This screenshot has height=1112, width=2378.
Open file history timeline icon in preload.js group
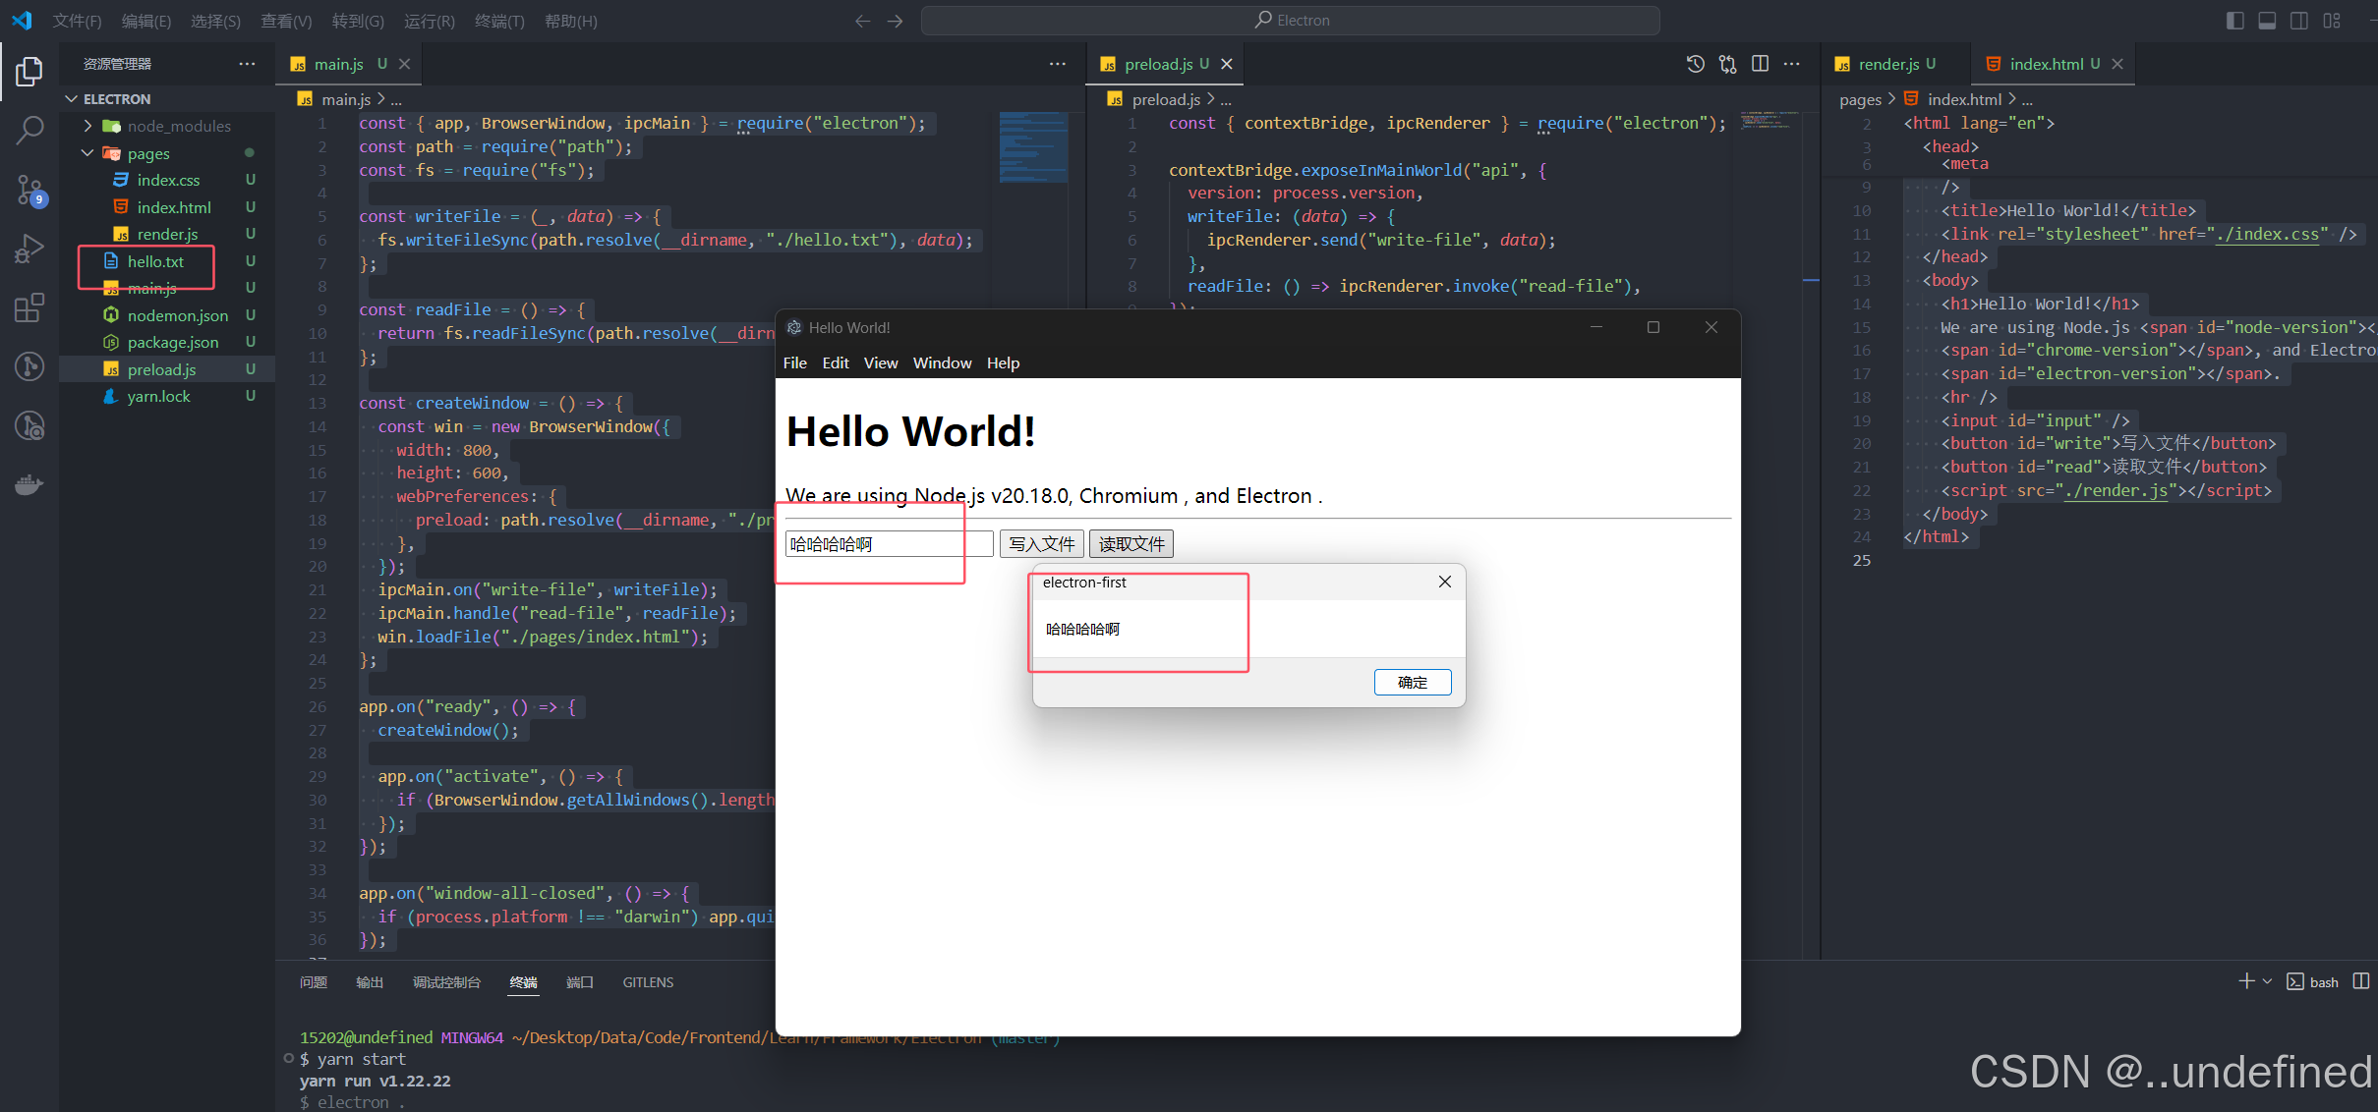click(1696, 64)
